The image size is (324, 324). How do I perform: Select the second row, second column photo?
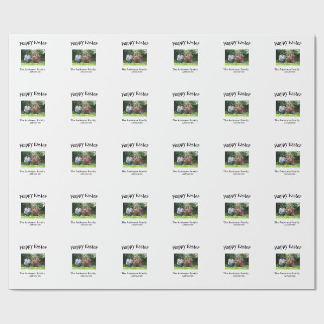84,108
